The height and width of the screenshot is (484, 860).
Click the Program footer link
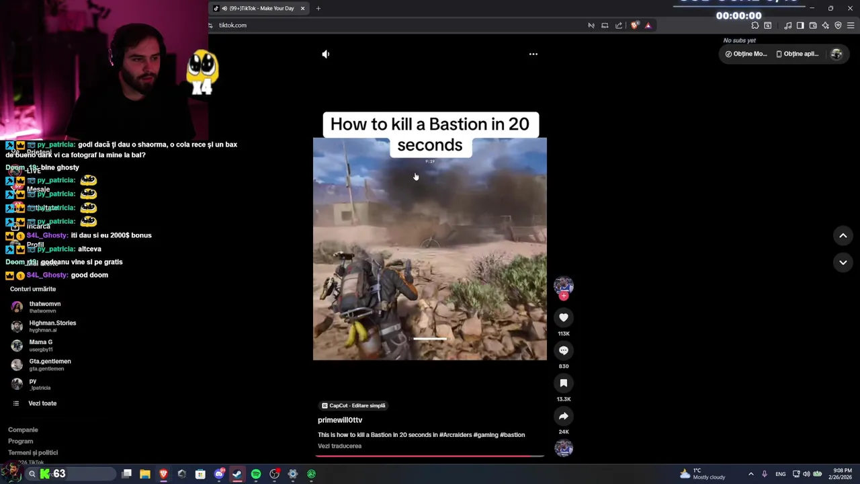click(20, 441)
